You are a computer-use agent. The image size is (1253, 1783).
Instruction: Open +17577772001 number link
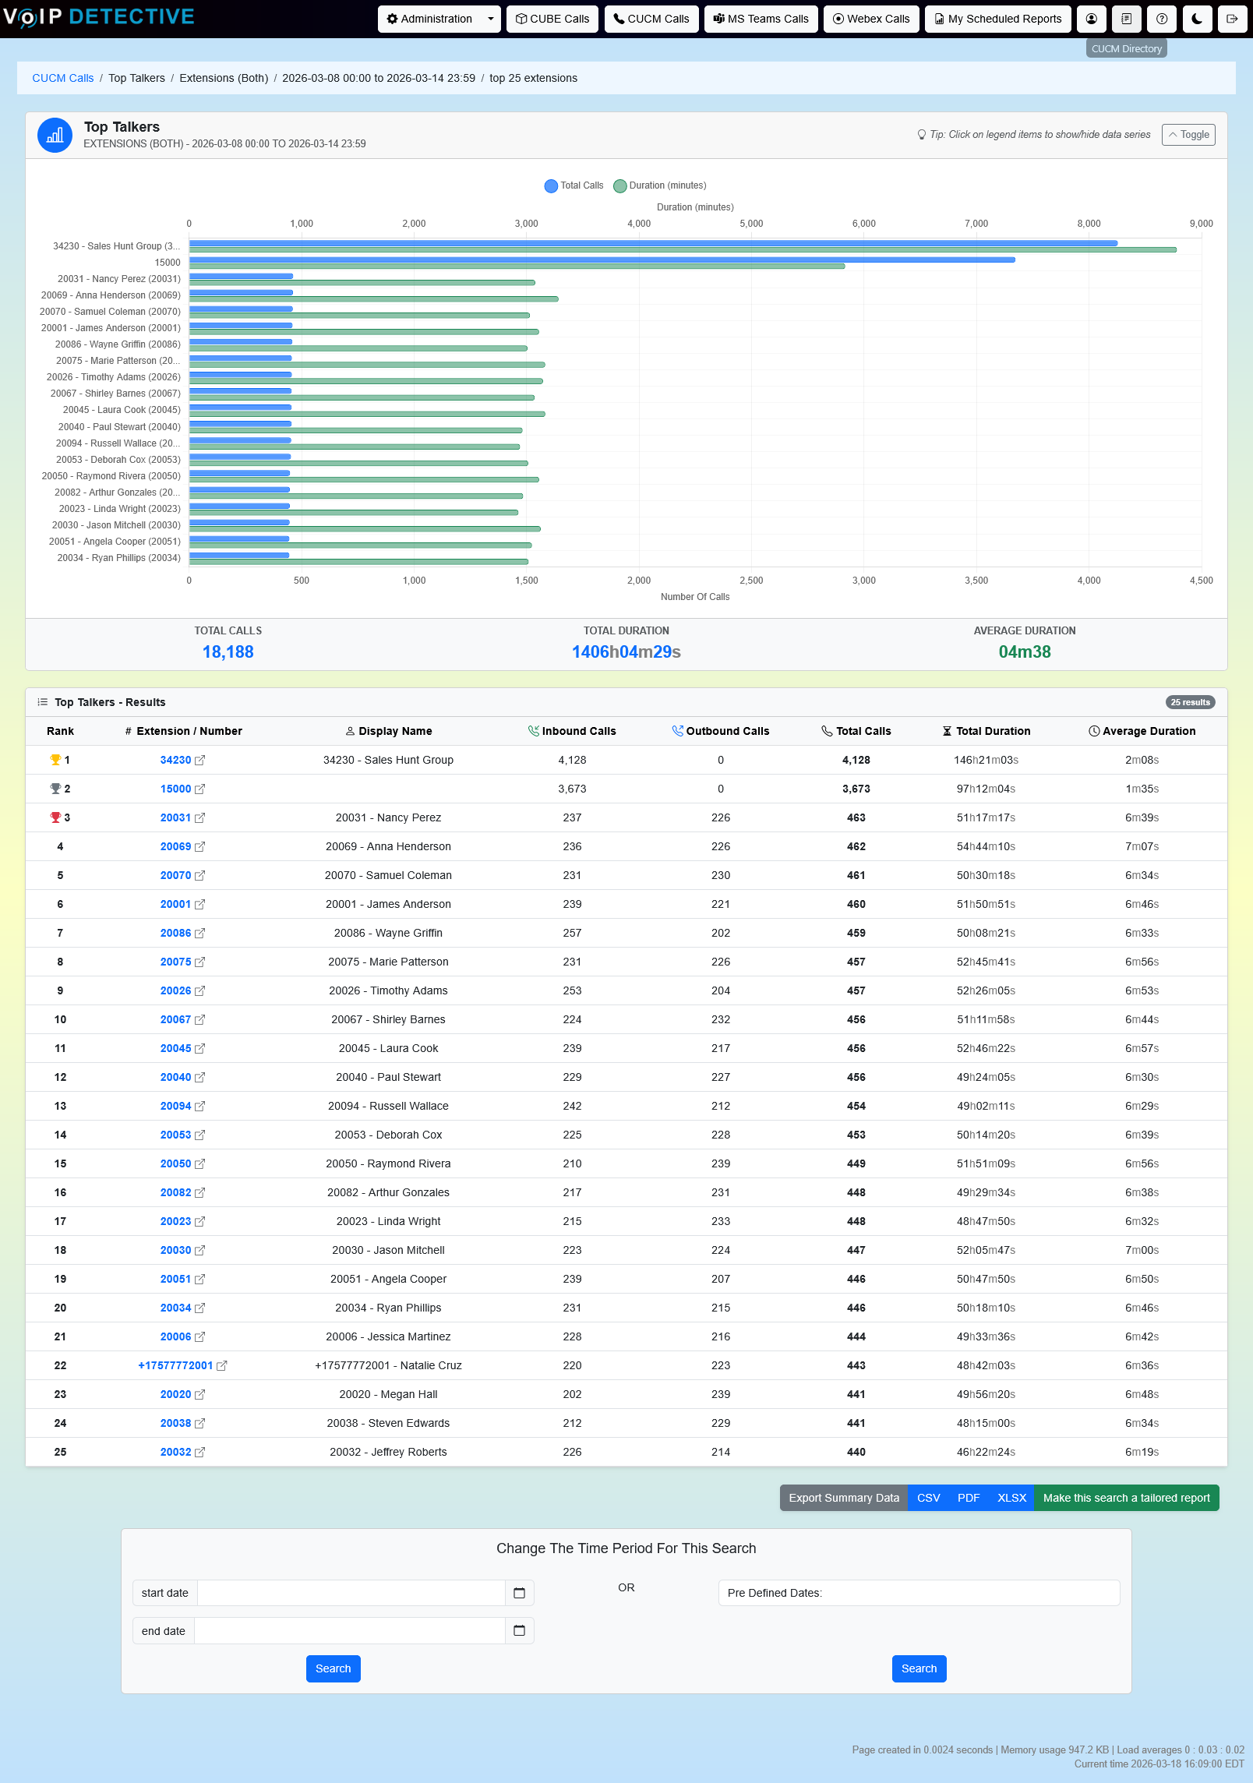click(x=175, y=1365)
